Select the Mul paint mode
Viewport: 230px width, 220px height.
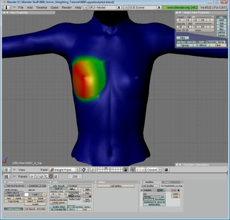pyautogui.click(x=221, y=26)
